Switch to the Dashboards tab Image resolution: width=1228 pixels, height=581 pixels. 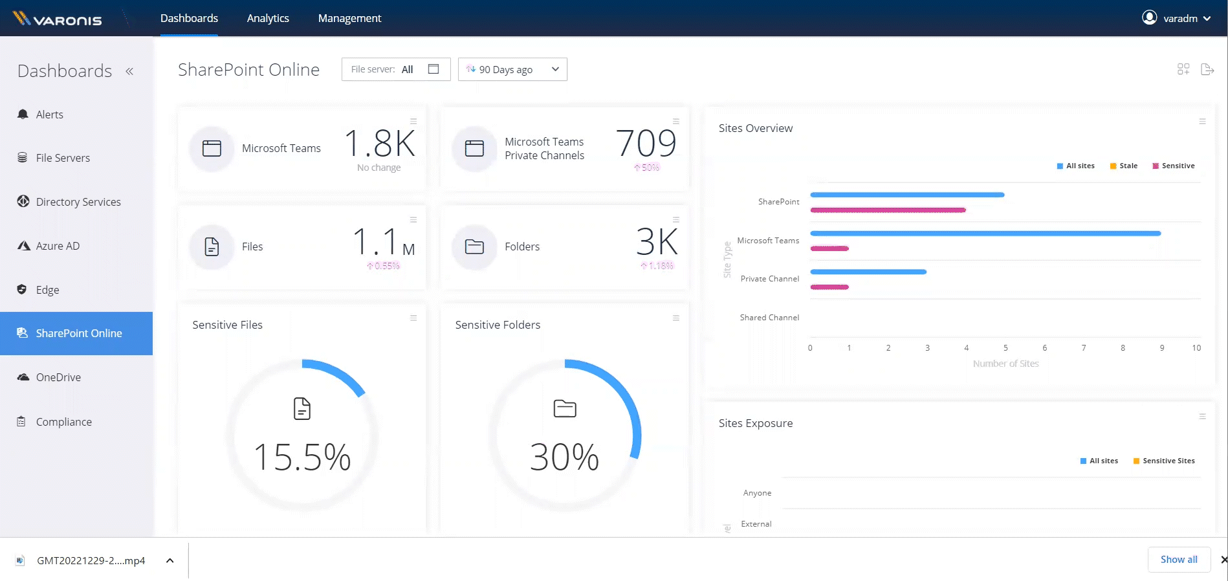189,18
